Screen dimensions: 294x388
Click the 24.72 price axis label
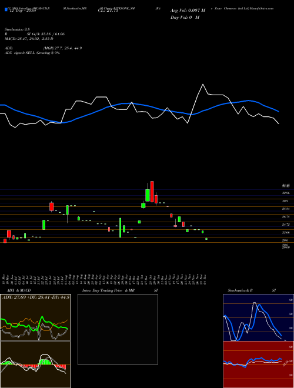tap(286, 225)
